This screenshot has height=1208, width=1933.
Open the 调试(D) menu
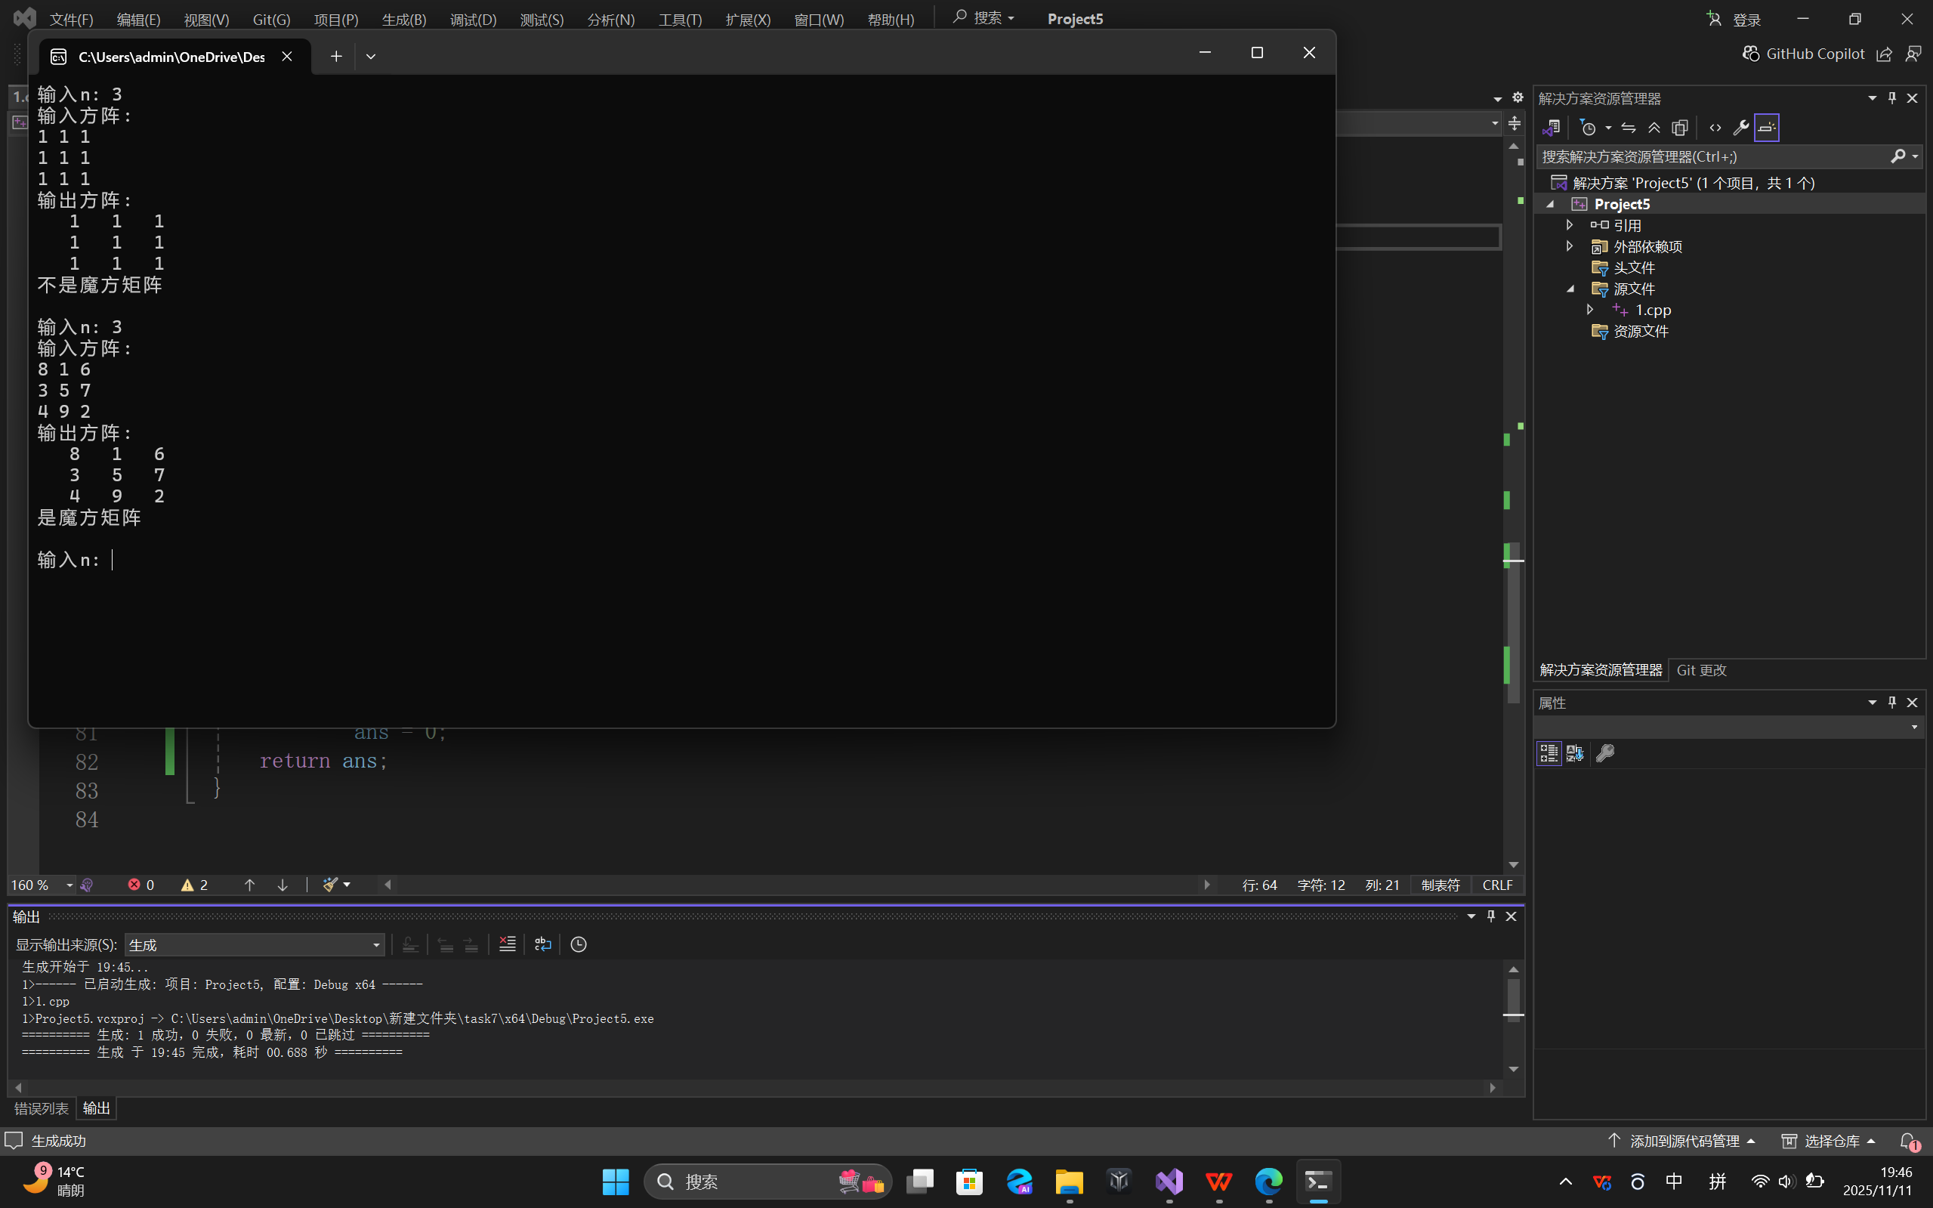(473, 19)
